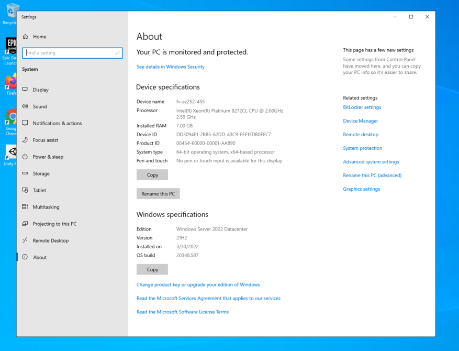Open BitLocker settings link
Screen dimensions: 459x351
[362, 107]
